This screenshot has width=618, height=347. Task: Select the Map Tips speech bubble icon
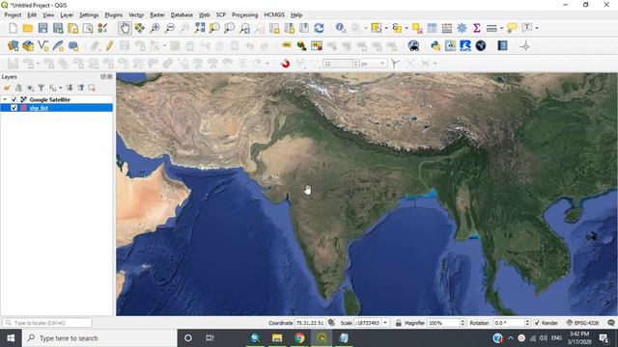coord(512,28)
